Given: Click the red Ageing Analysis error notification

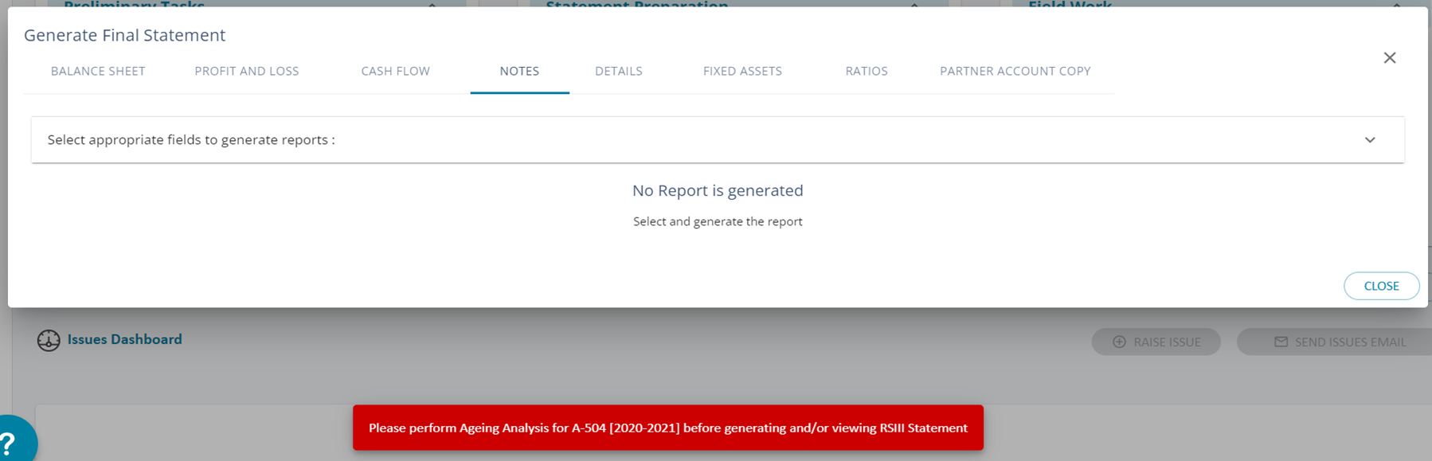Looking at the screenshot, I should [x=668, y=428].
